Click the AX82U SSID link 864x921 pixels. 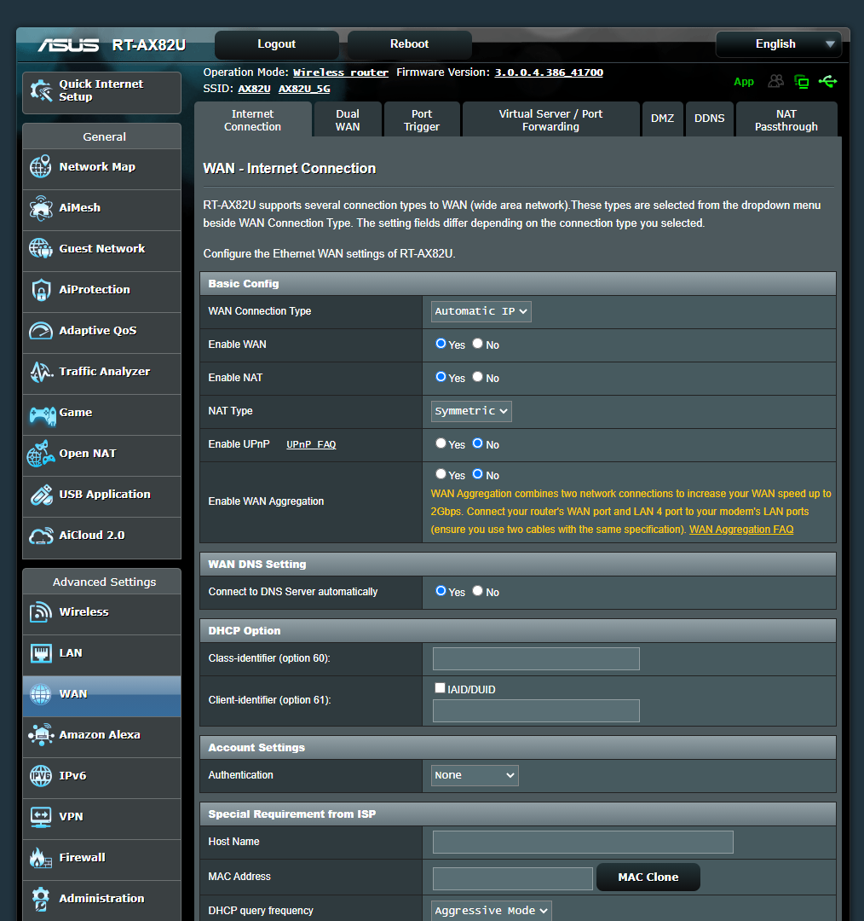tap(254, 89)
